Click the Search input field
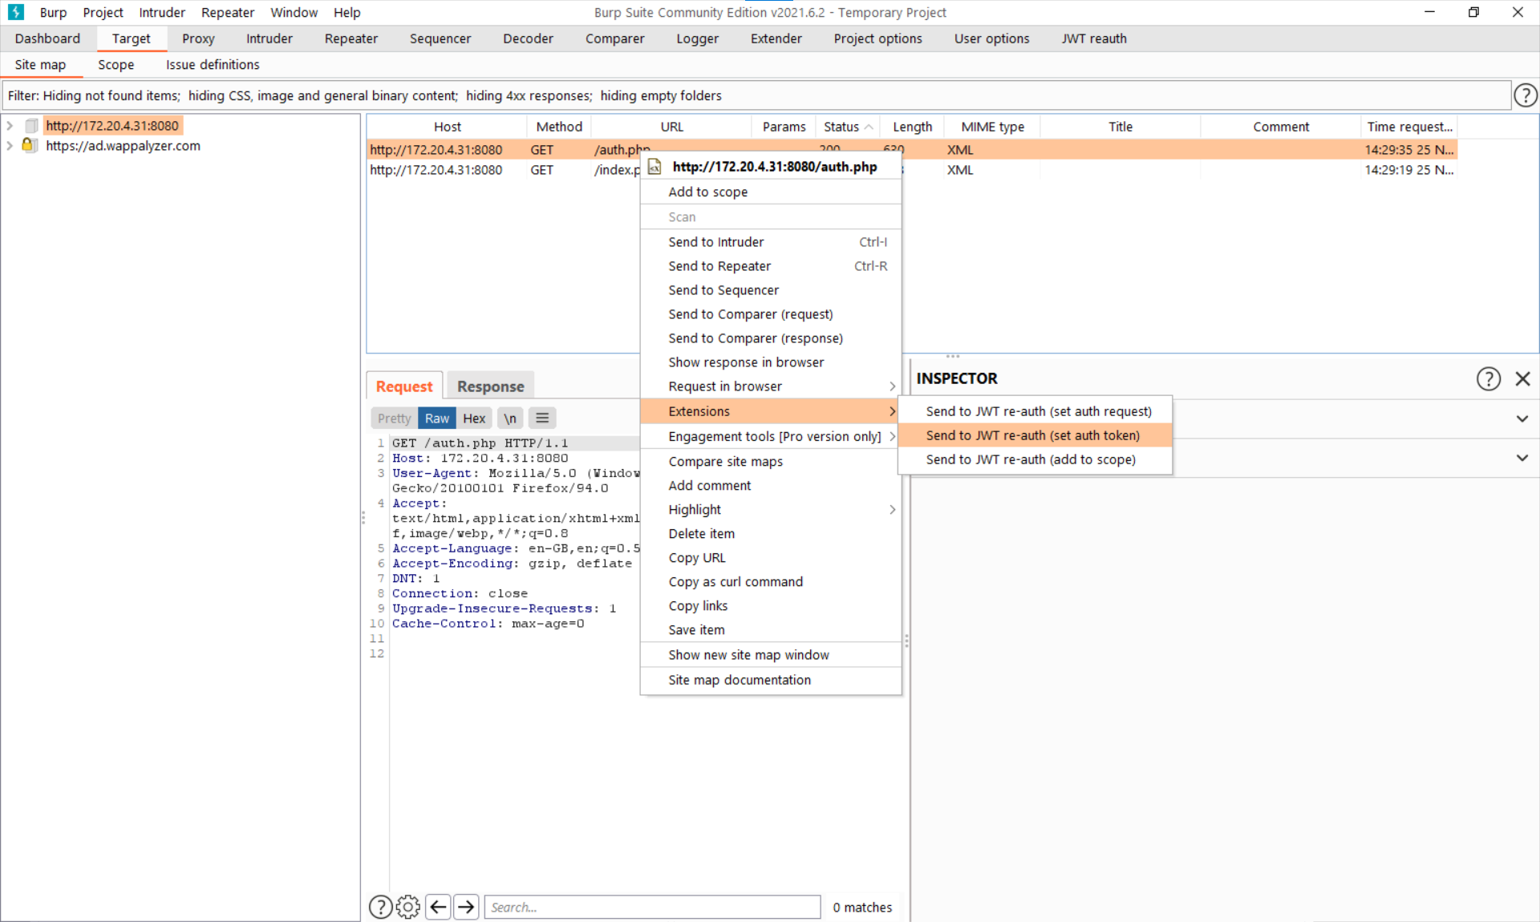Viewport: 1540px width, 922px height. (x=651, y=907)
